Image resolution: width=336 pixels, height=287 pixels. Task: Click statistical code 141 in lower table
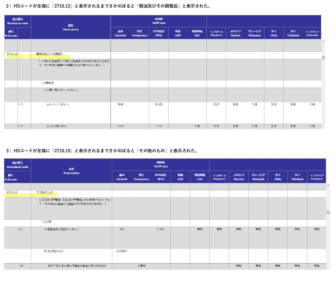click(21, 230)
